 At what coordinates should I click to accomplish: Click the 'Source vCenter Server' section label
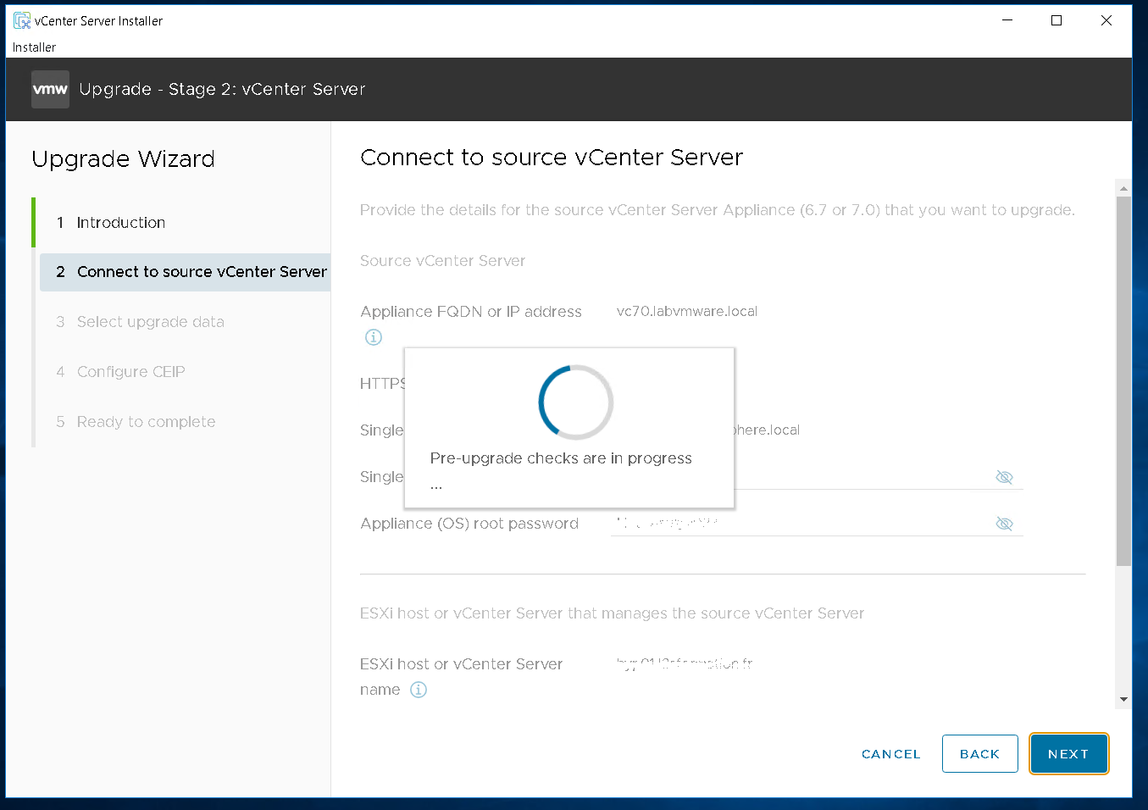tap(442, 261)
